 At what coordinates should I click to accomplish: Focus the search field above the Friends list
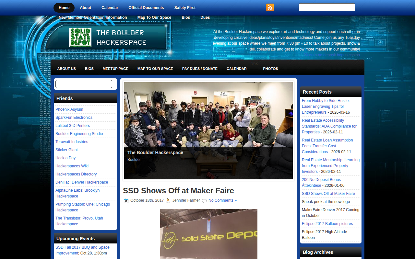pyautogui.click(x=84, y=84)
